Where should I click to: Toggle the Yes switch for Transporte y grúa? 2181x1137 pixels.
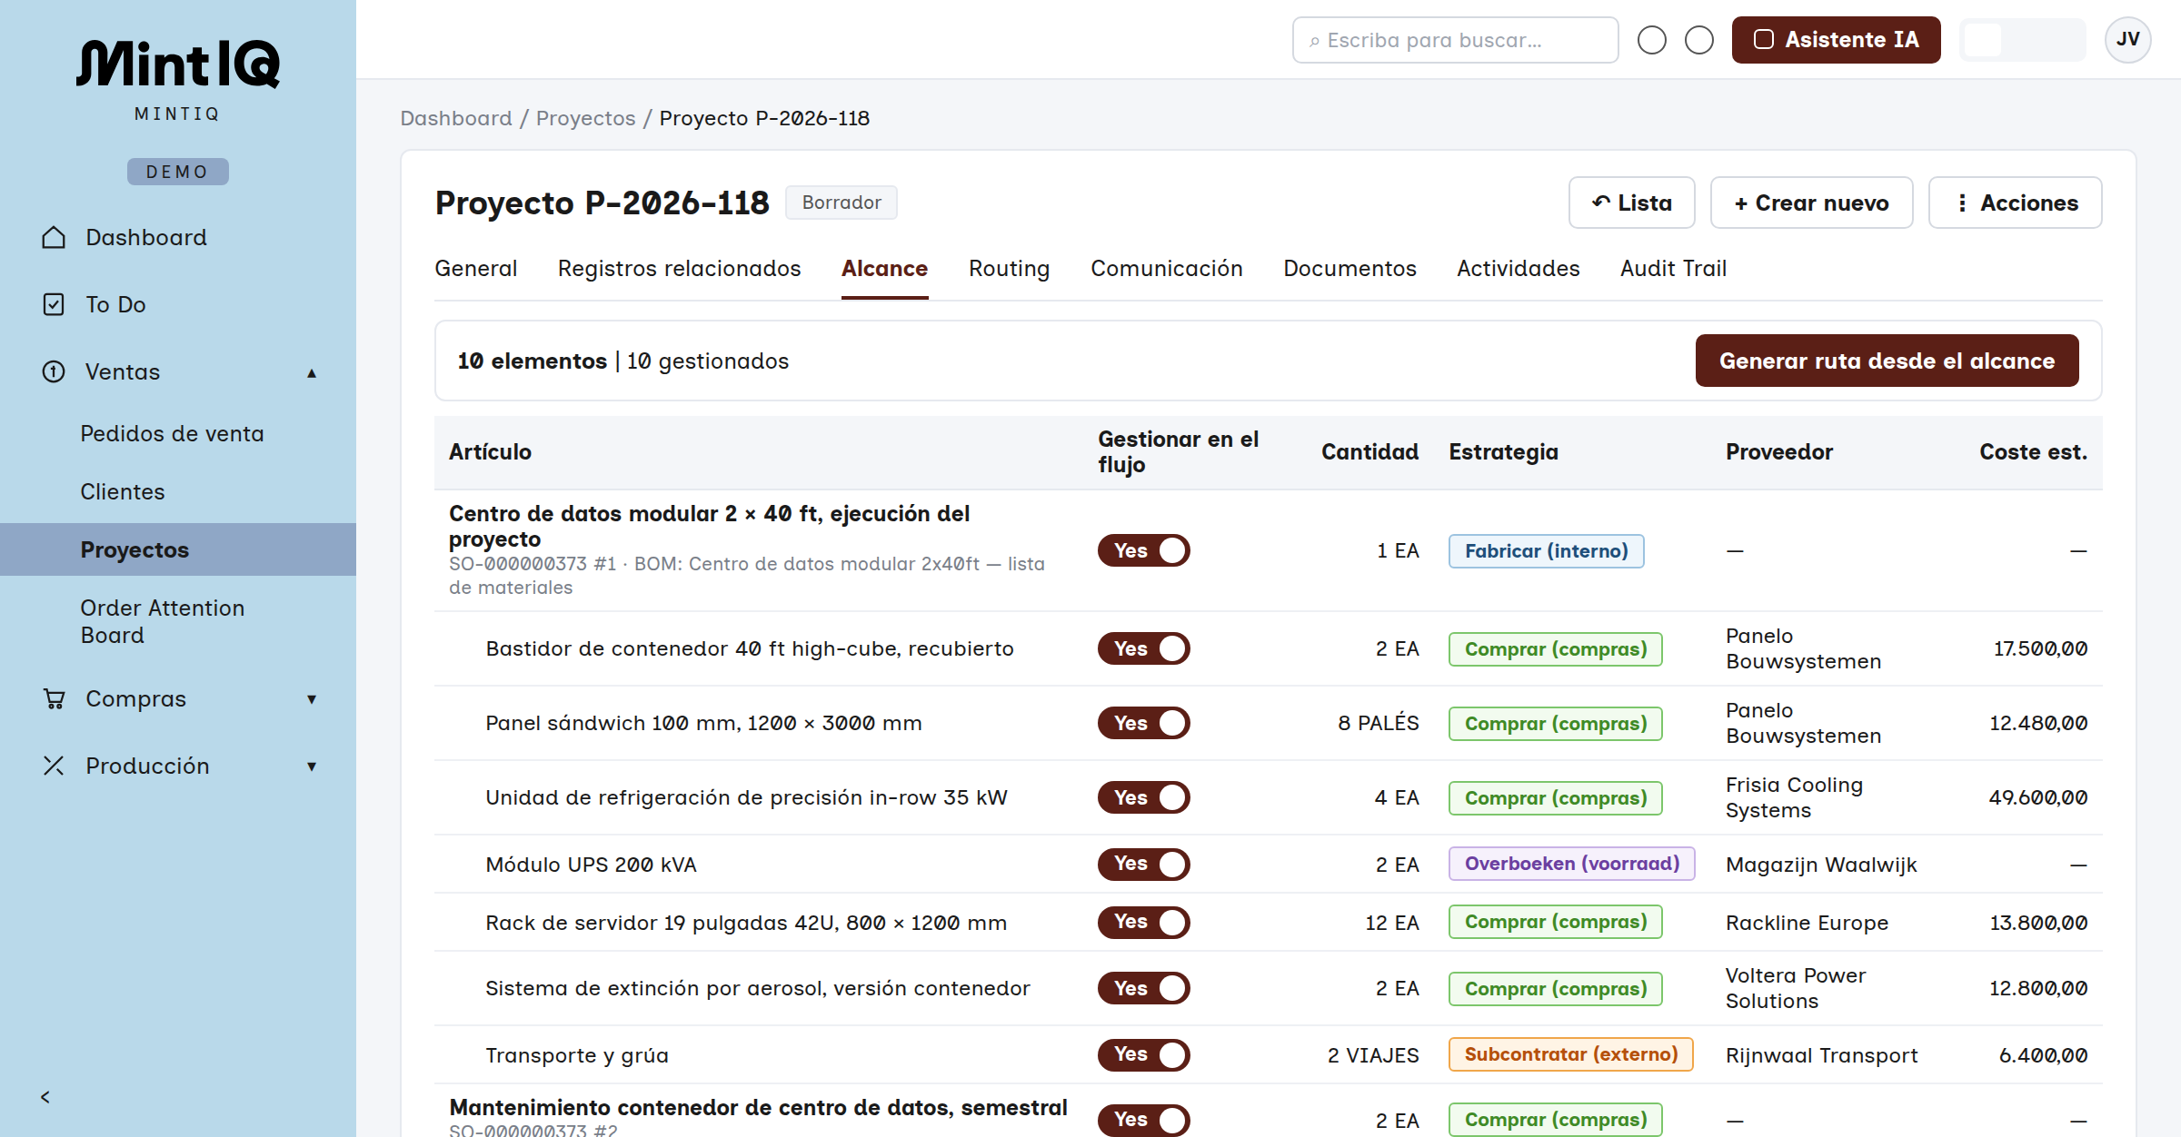1144,1054
